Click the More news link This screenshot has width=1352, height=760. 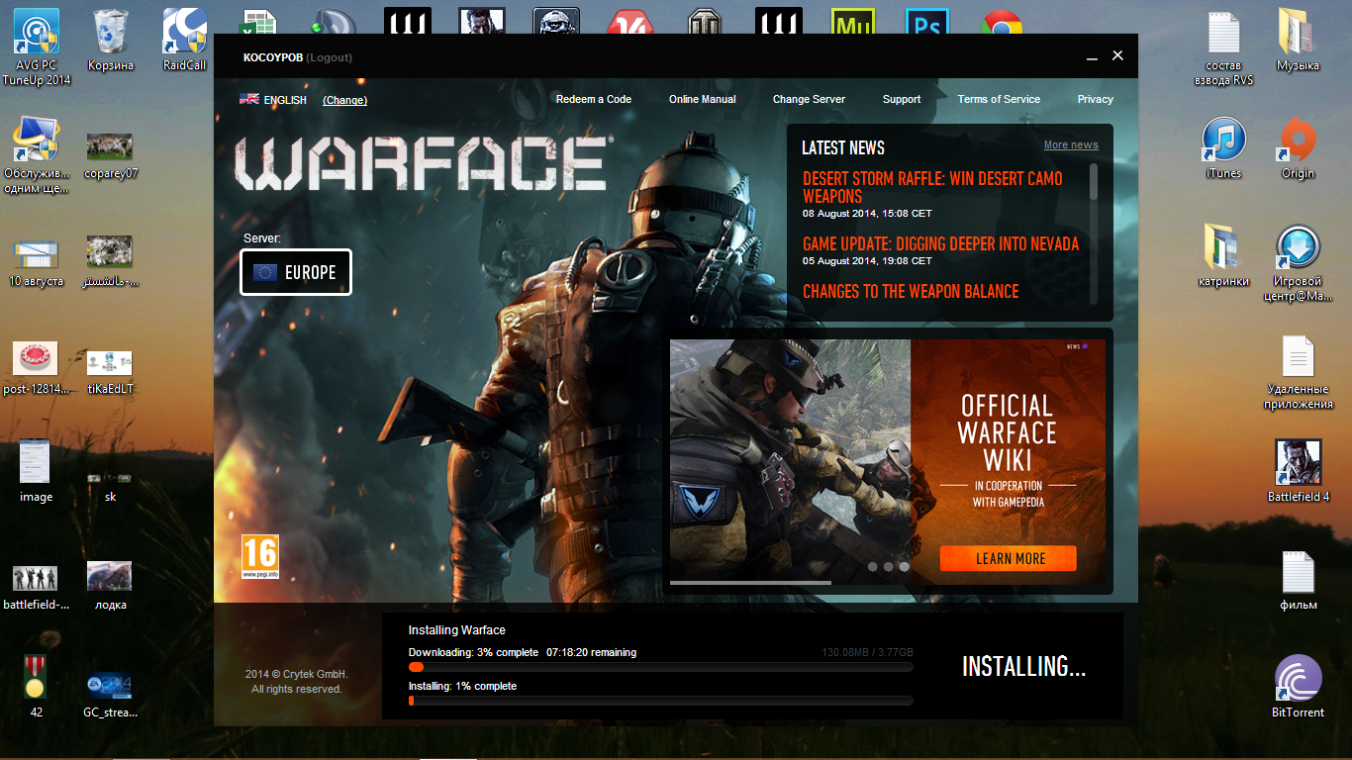click(x=1071, y=144)
